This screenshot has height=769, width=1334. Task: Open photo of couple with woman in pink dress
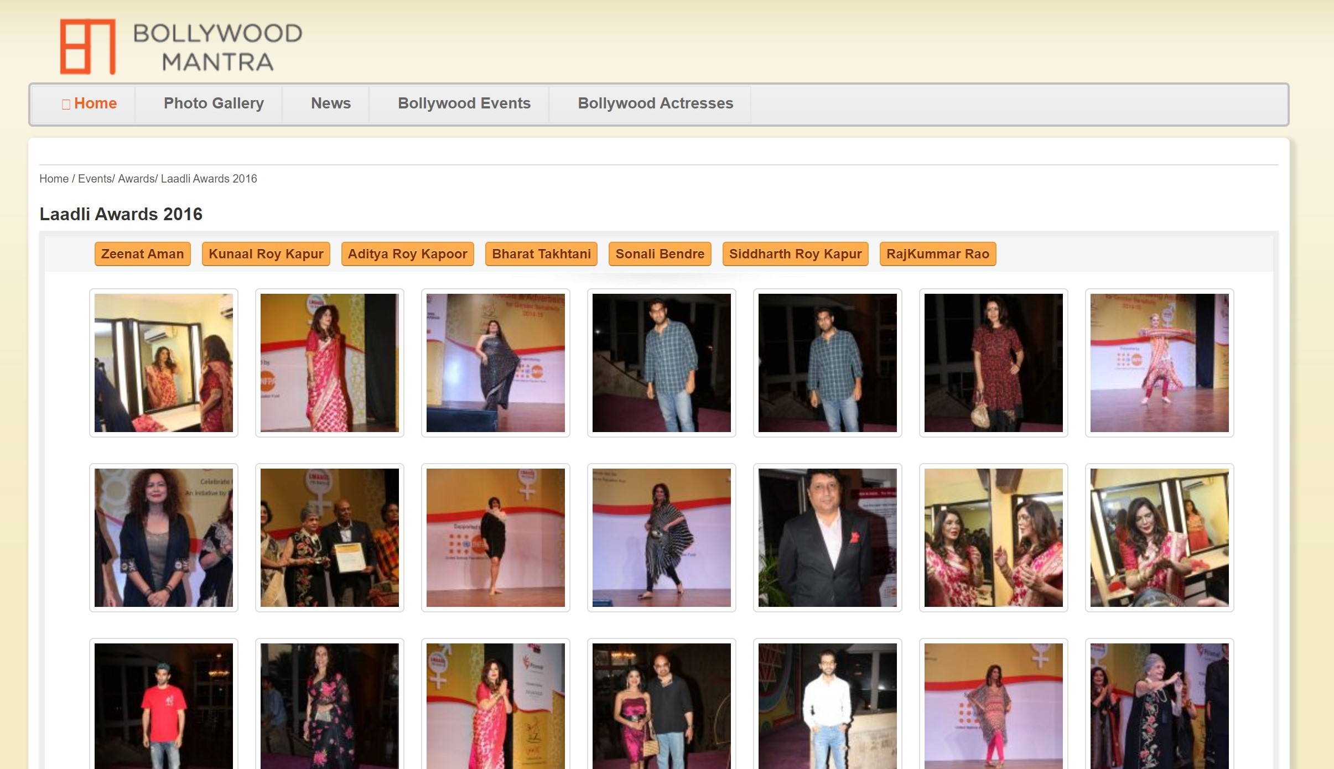(x=662, y=706)
